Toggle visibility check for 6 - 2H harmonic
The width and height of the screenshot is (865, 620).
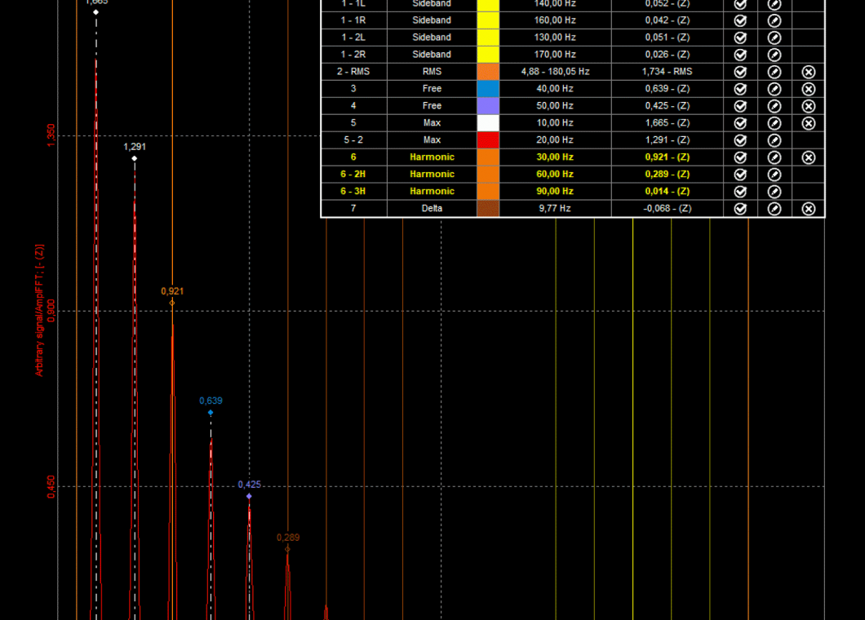tap(740, 175)
